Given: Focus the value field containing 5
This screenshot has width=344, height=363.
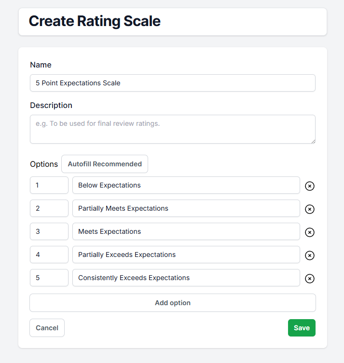Looking at the screenshot, I should click(49, 278).
